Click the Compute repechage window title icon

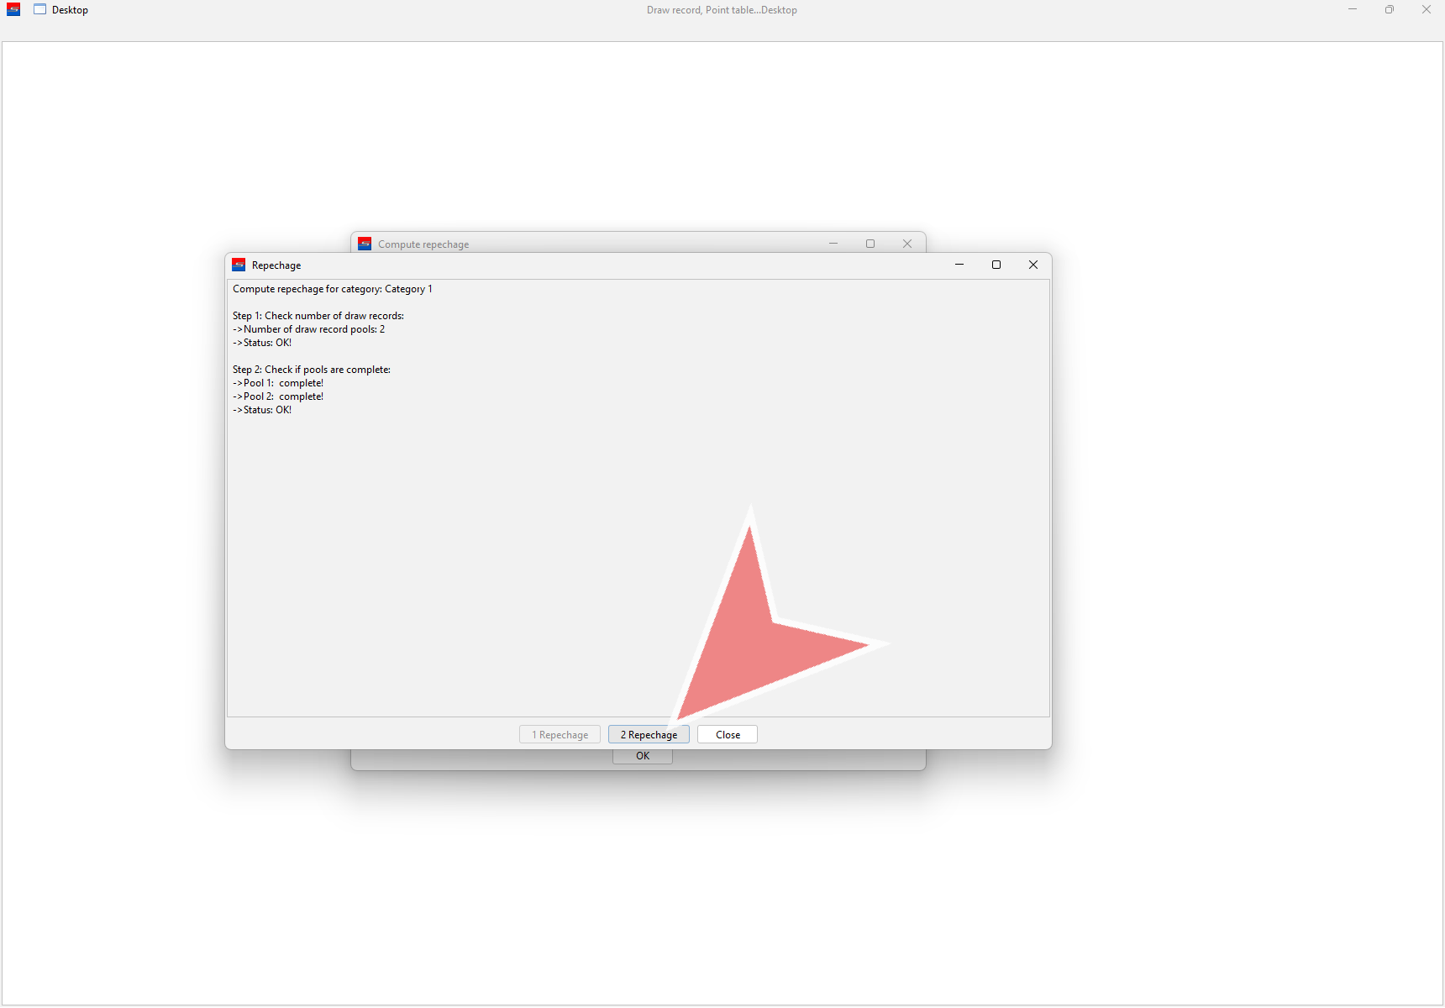[365, 244]
